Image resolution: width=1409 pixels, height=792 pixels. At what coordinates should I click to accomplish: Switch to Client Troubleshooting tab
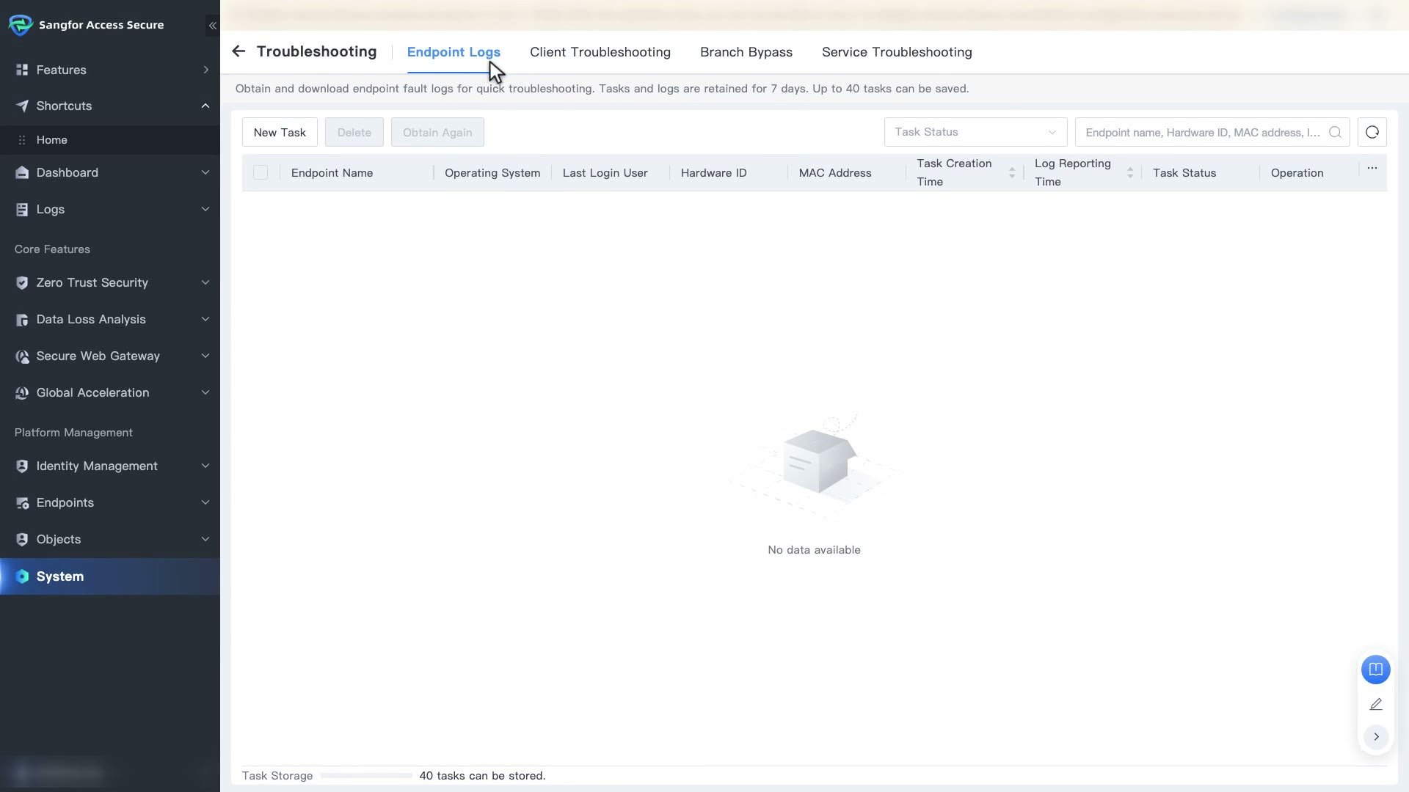click(x=600, y=52)
